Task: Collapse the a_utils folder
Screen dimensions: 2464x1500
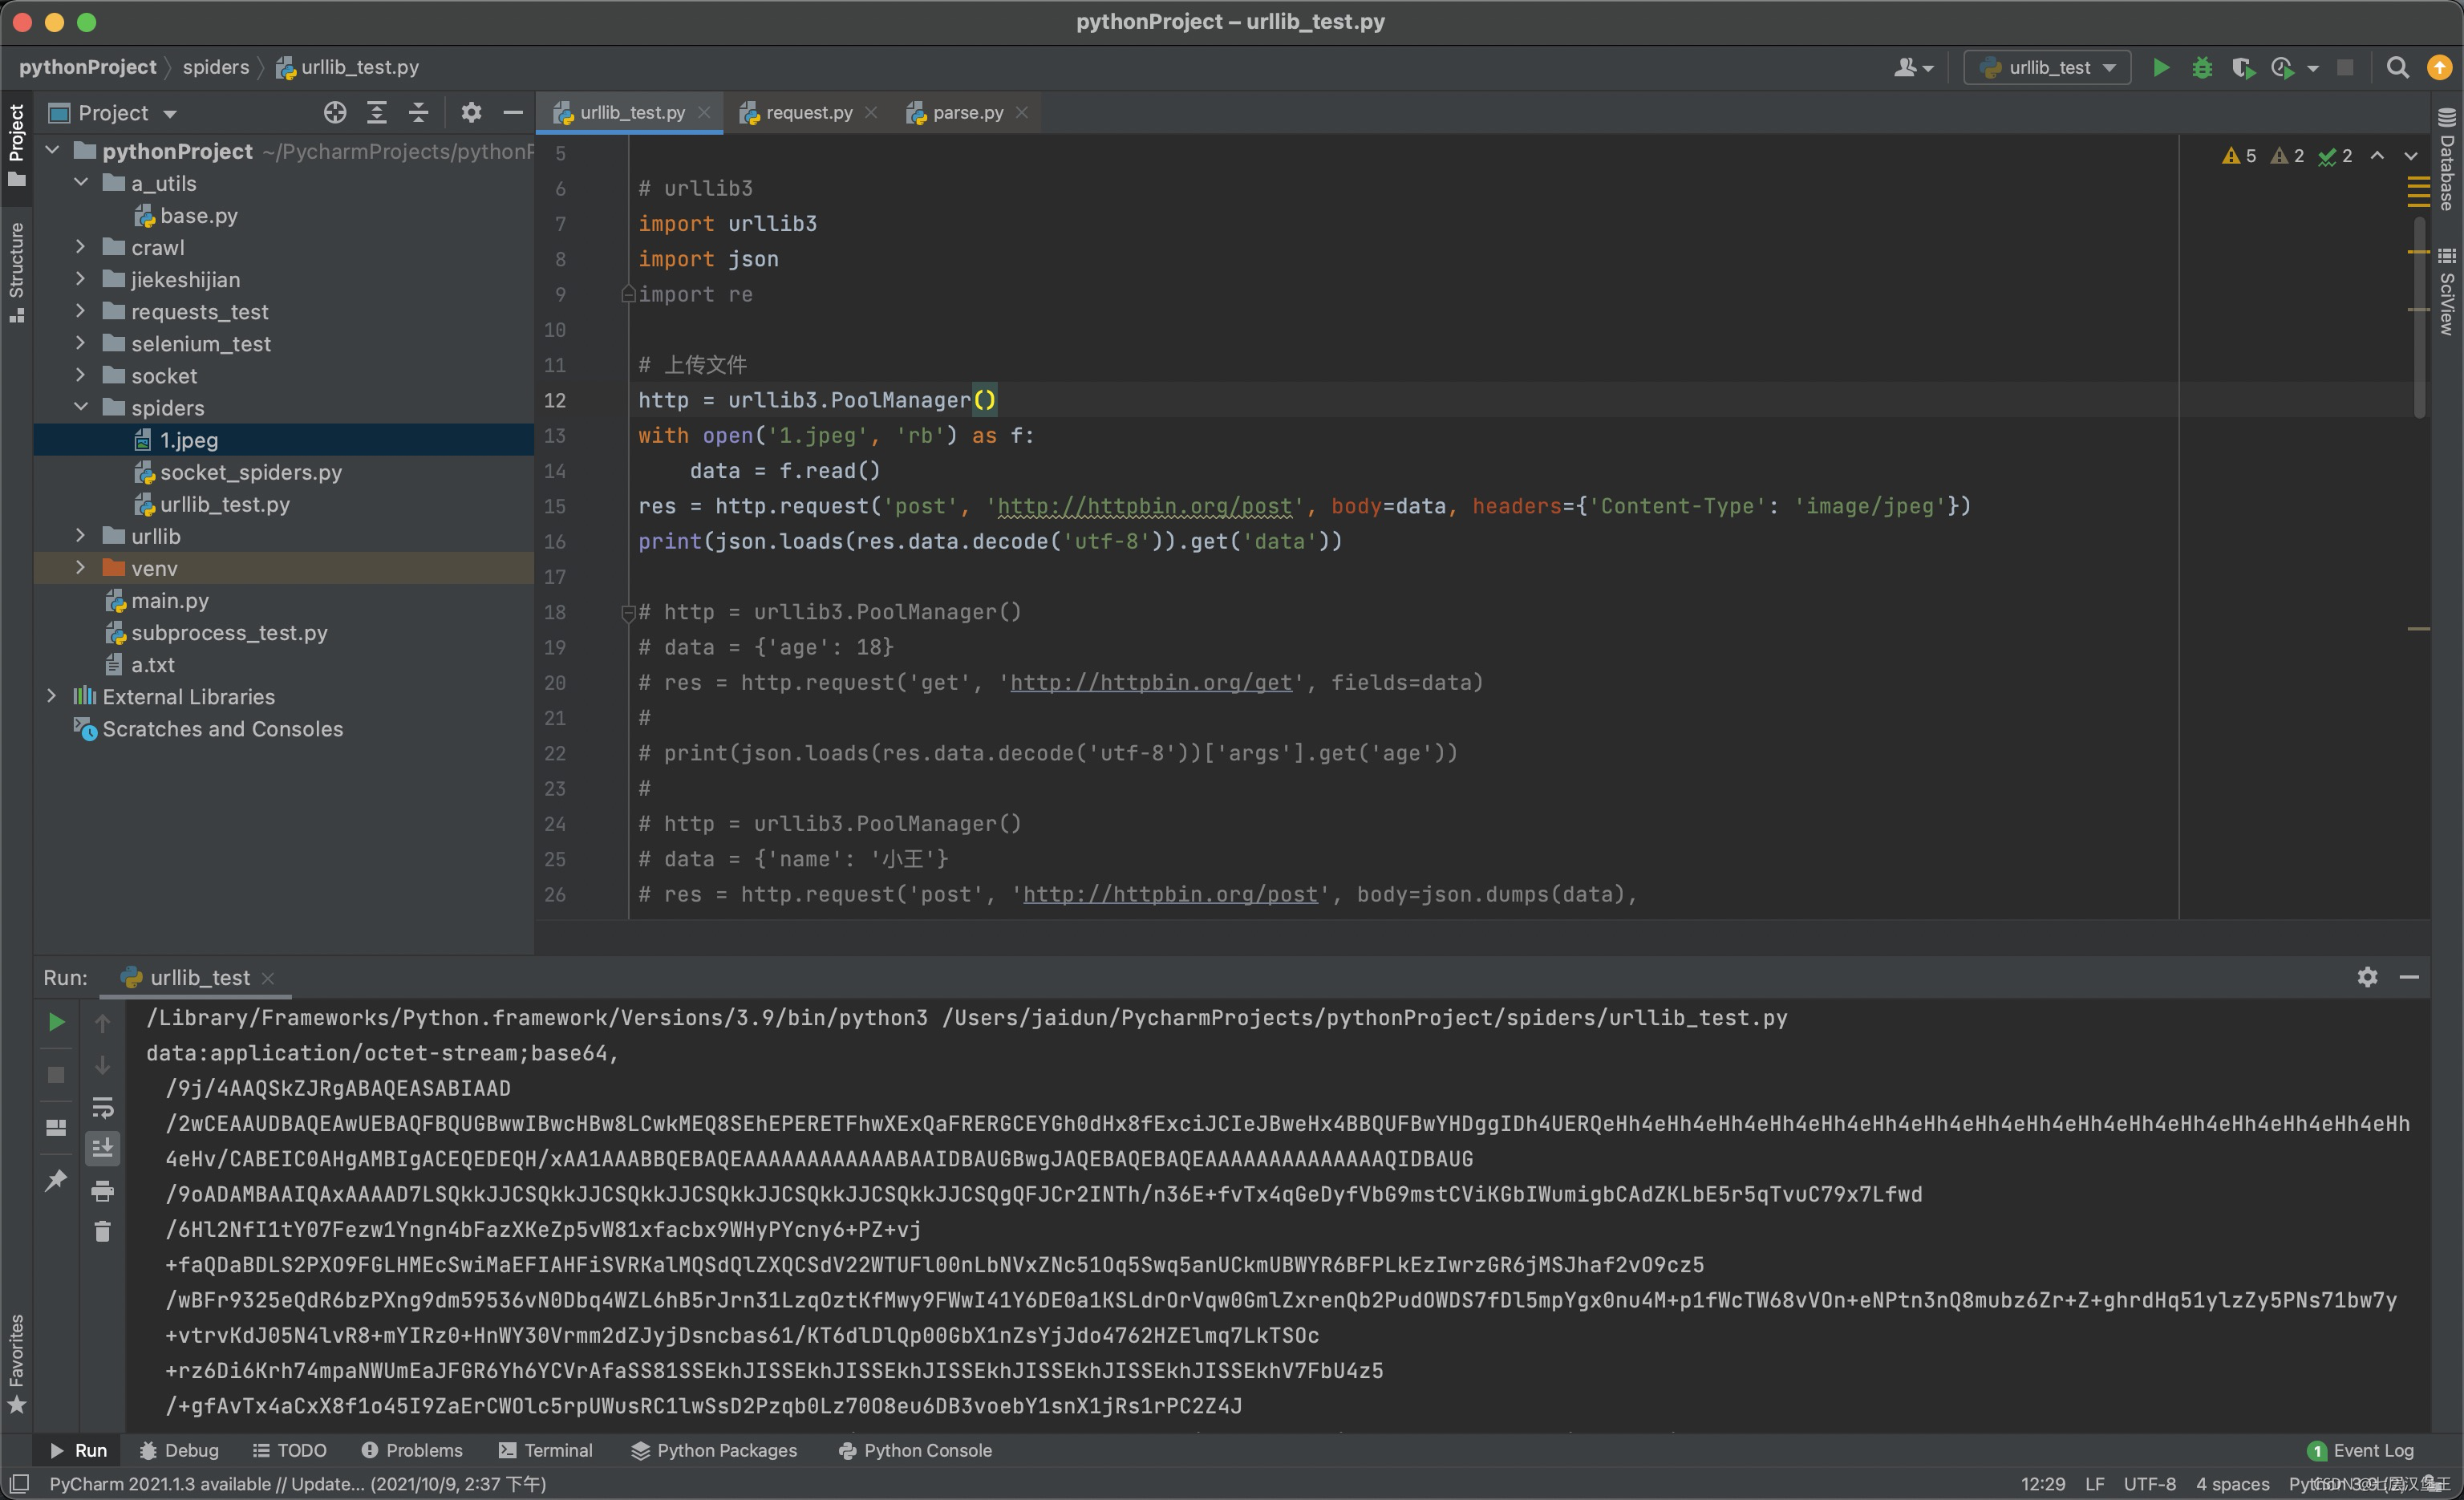Action: (x=81, y=182)
